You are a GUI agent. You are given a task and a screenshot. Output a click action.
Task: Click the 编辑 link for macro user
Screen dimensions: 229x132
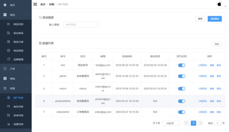pyautogui.click(x=212, y=89)
